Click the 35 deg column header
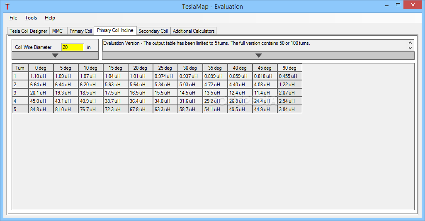Screen dimensions: 425x221 (215, 68)
